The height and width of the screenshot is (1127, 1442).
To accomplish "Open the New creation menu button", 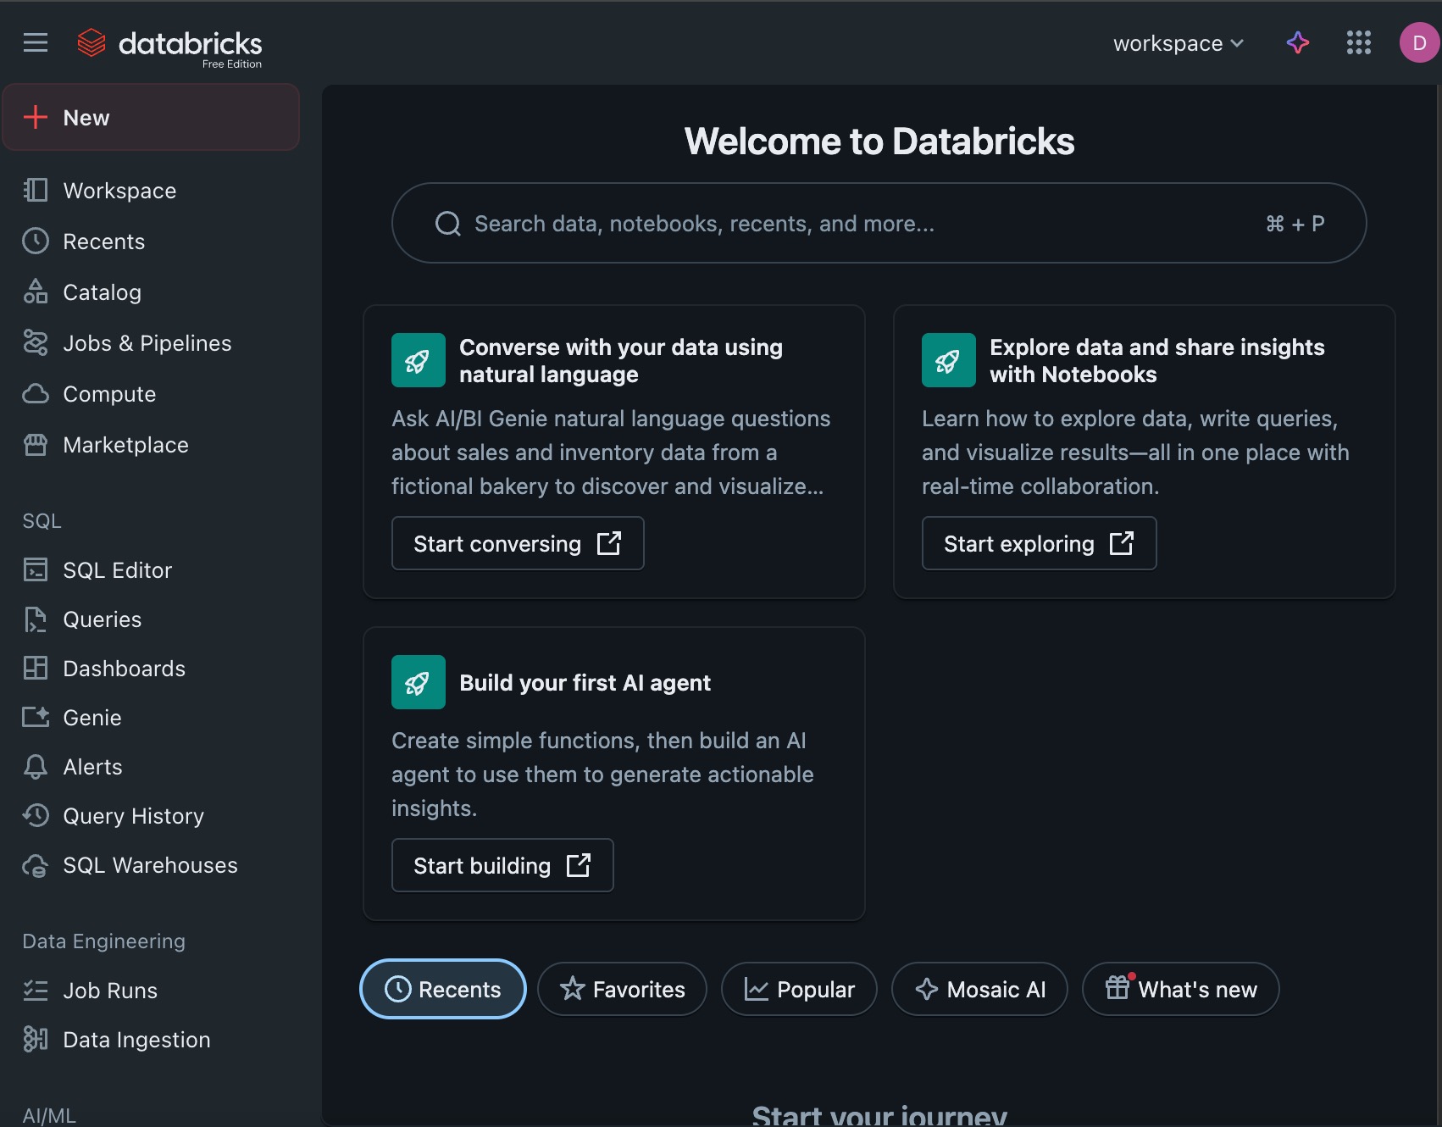I will [x=151, y=117].
